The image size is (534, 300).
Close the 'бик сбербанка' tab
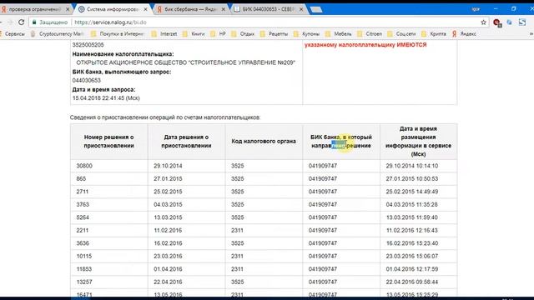coord(224,9)
